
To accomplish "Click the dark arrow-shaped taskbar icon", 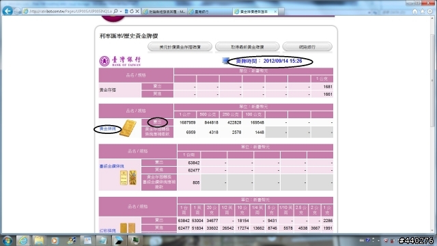I will point(119,240).
